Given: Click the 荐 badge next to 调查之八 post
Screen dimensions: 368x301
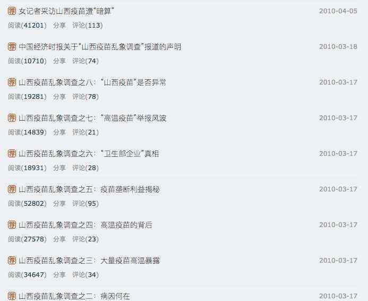Looking at the screenshot, I should click(x=12, y=82).
